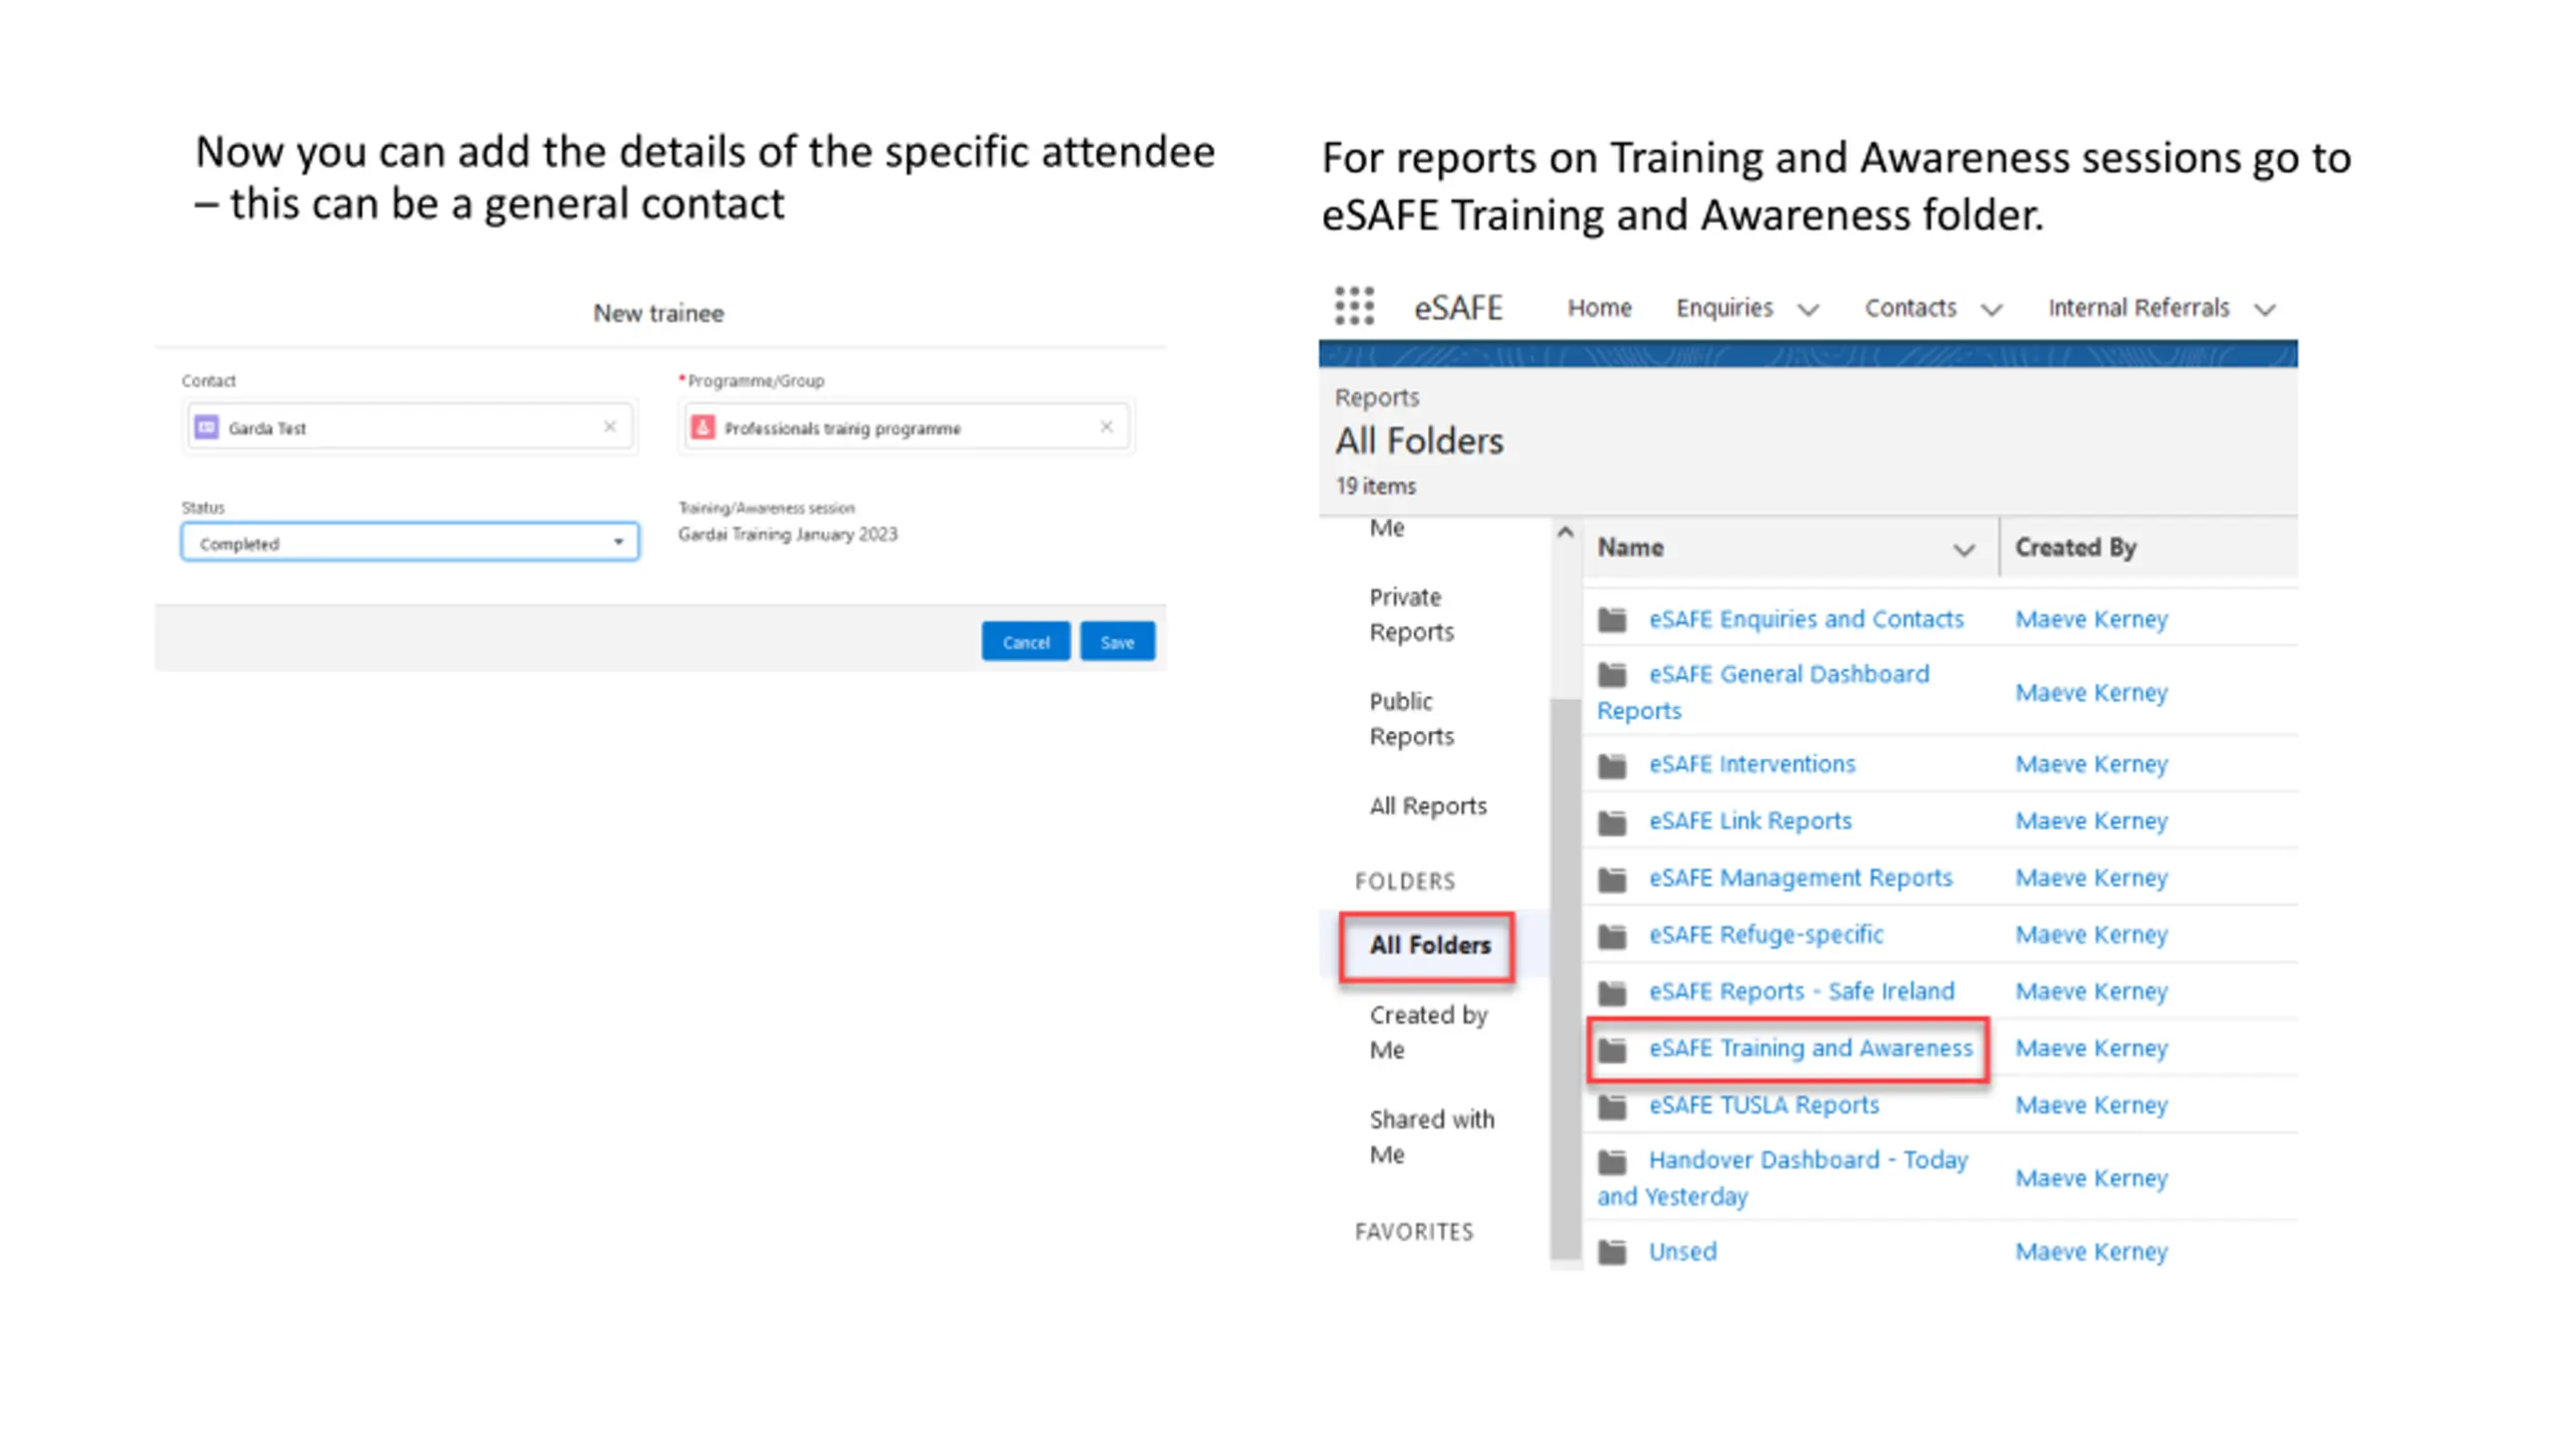This screenshot has width=2558, height=1438.
Task: Click the Created By column header
Action: click(x=2075, y=547)
